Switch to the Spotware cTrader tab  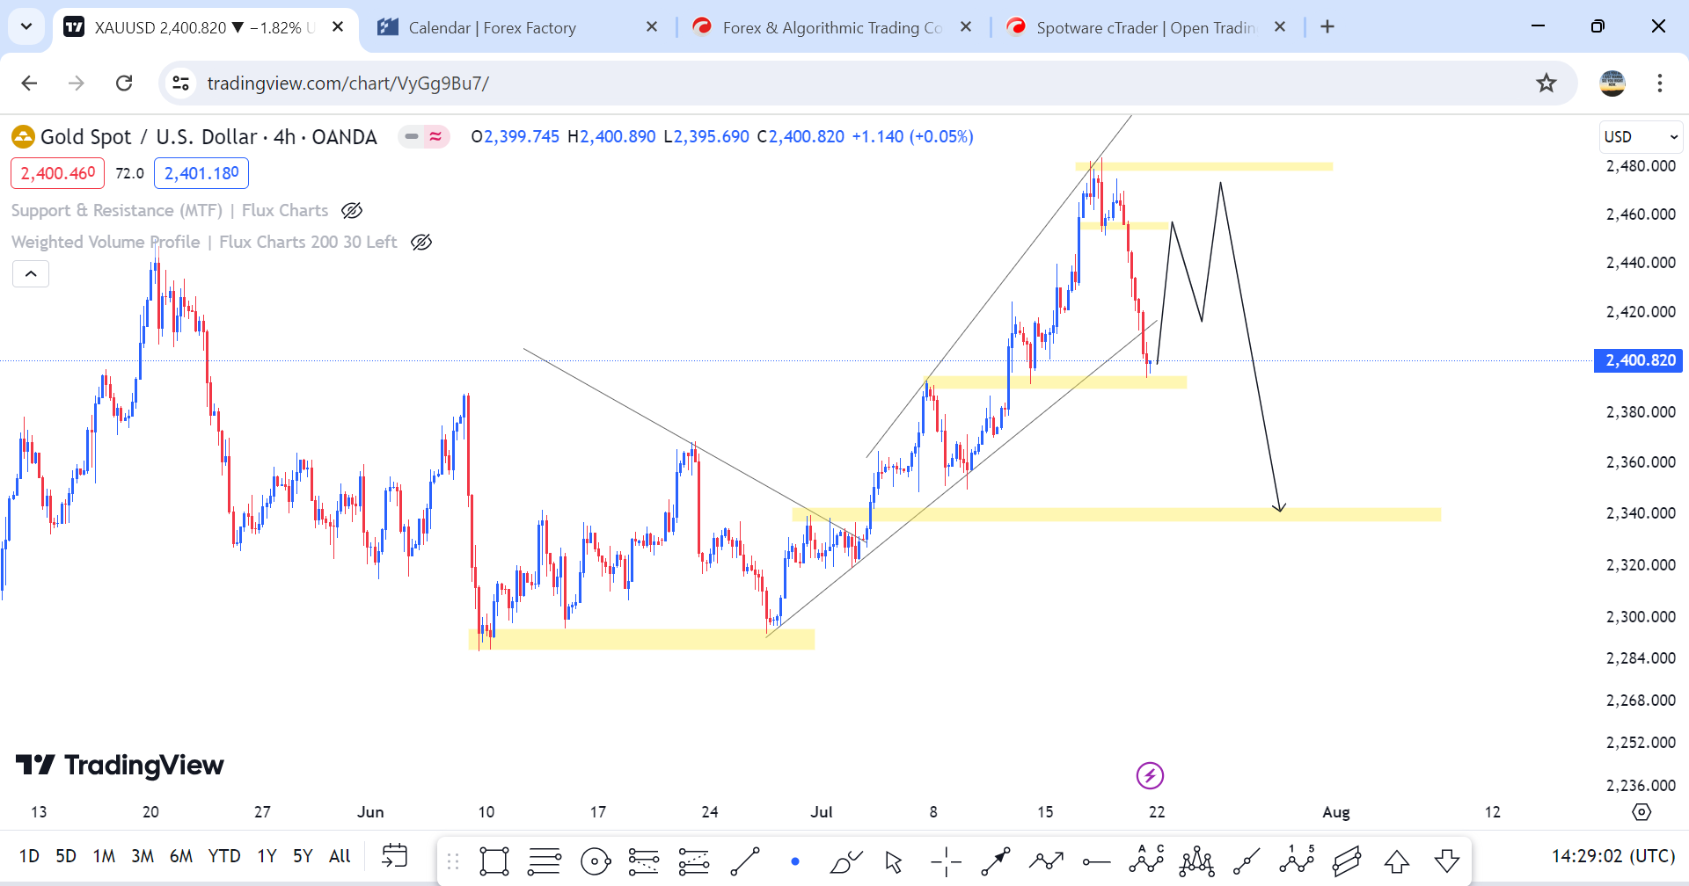click(x=1144, y=28)
